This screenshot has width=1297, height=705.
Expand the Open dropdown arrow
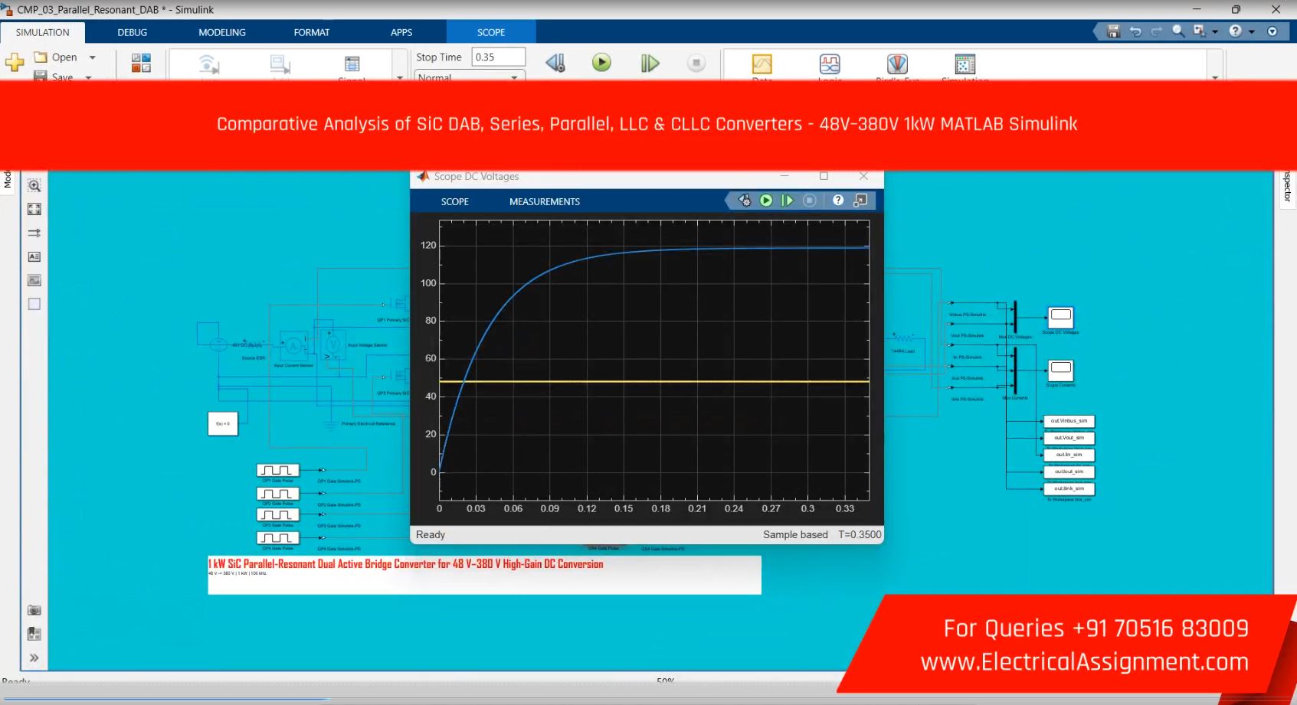click(x=93, y=57)
